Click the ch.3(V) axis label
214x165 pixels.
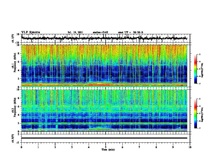[13, 138]
